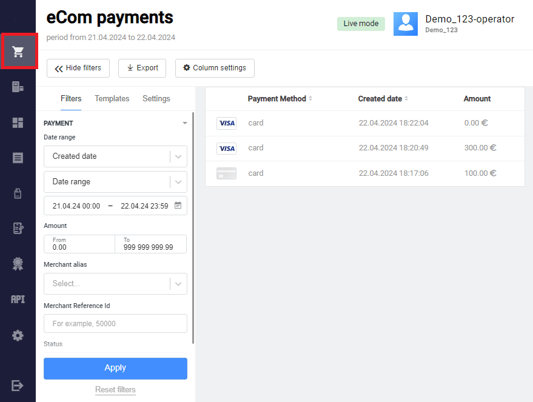Click the user profile avatar icon
Image resolution: width=533 pixels, height=402 pixels.
tap(405, 24)
